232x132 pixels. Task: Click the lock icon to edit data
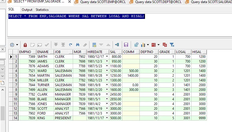(25, 45)
